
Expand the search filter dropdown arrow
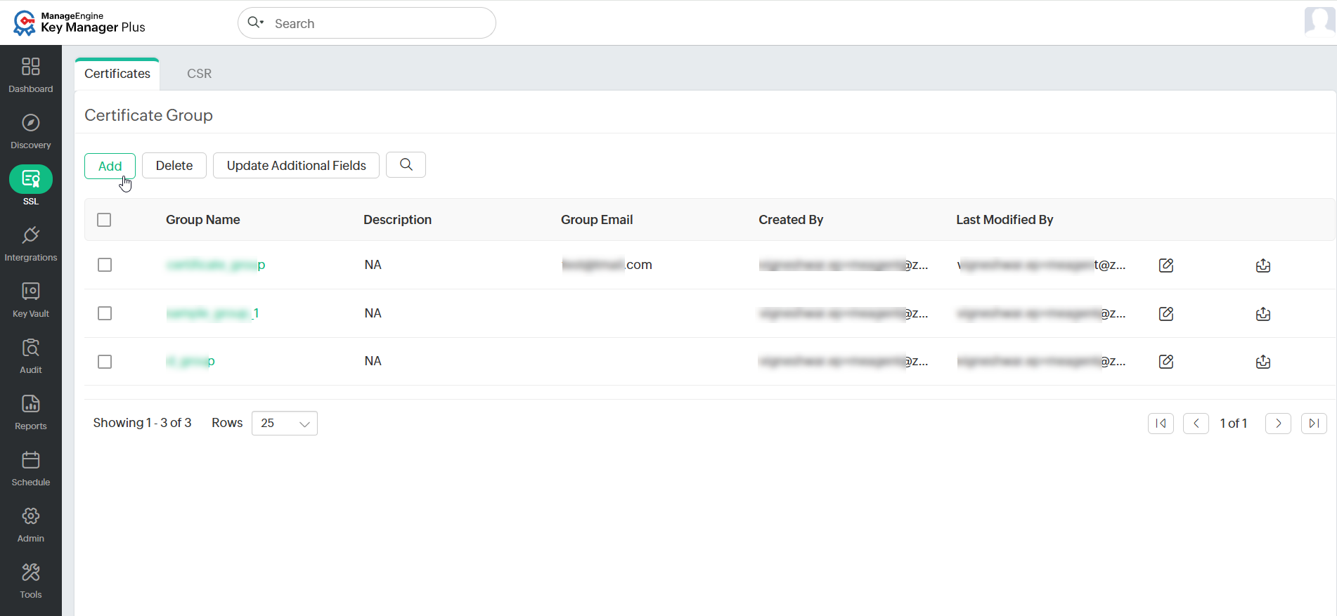pyautogui.click(x=261, y=22)
